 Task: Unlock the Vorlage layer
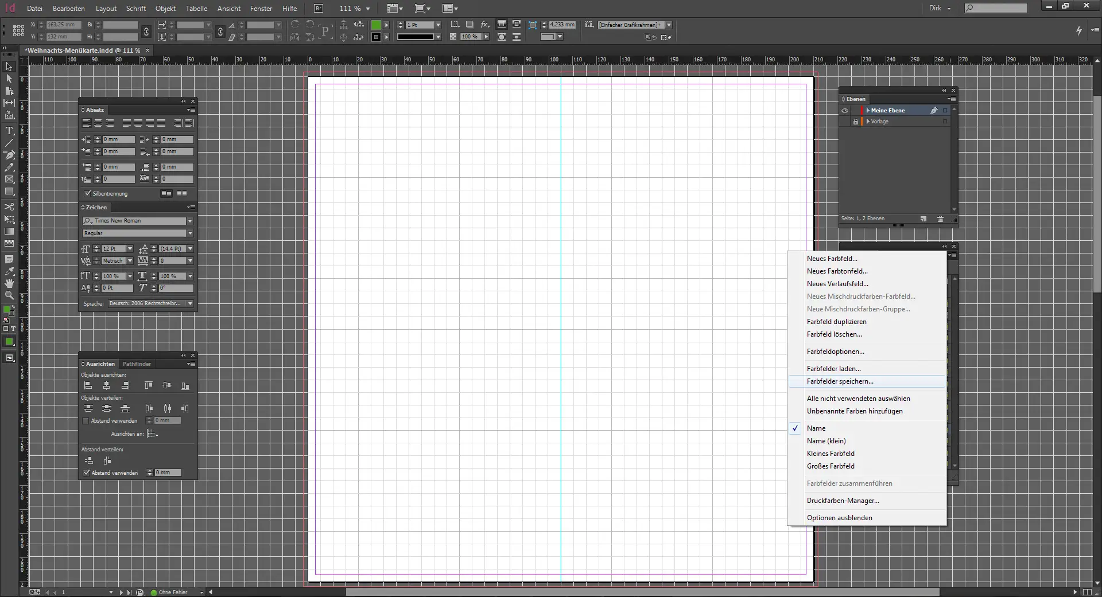coord(855,122)
